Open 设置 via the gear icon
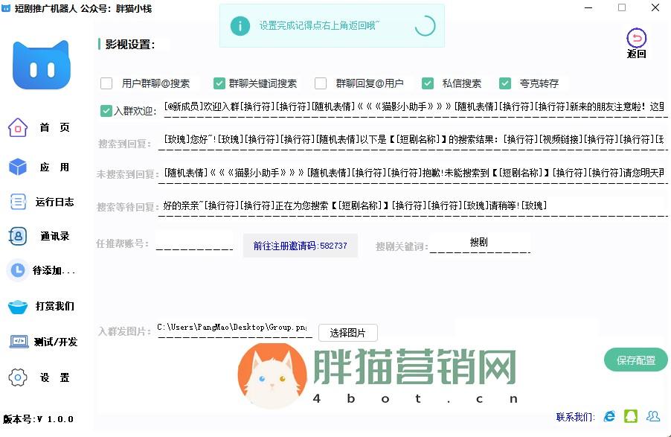 pos(16,377)
